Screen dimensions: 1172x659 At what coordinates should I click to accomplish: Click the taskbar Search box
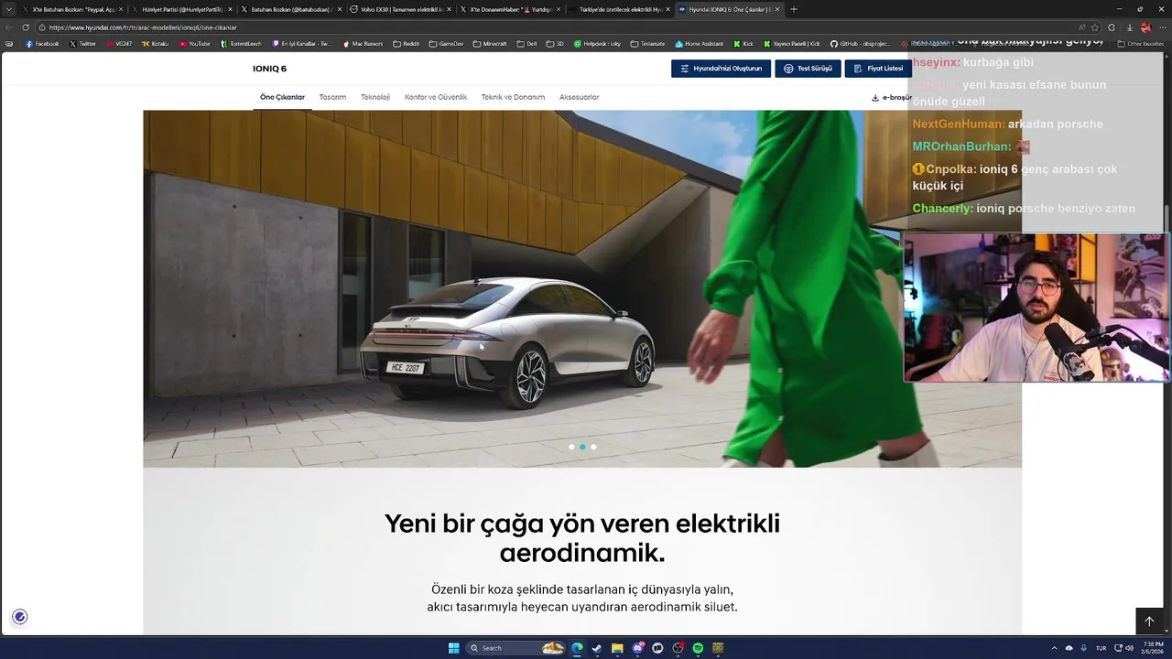point(516,648)
